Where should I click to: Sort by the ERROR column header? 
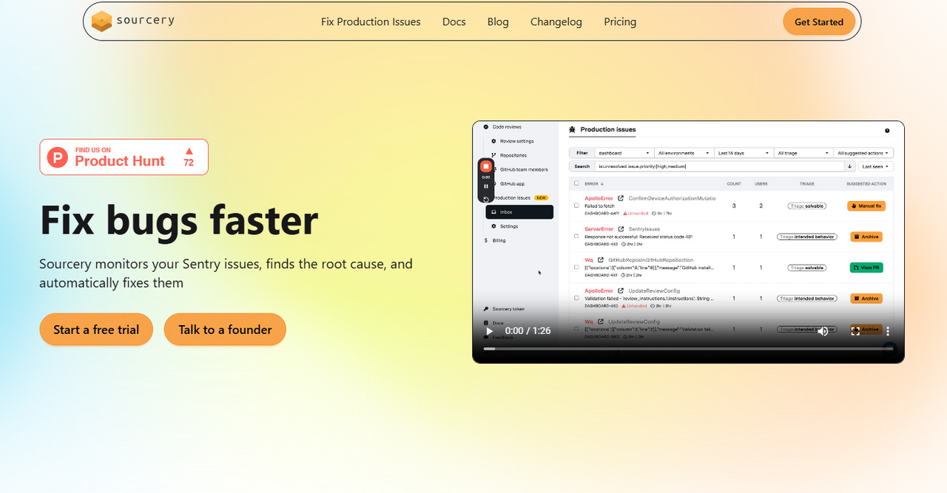coord(593,183)
